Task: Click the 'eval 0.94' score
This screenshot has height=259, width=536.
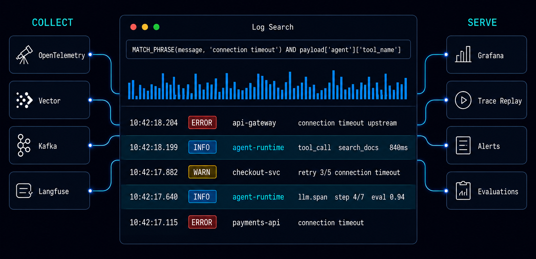Action: (x=388, y=197)
